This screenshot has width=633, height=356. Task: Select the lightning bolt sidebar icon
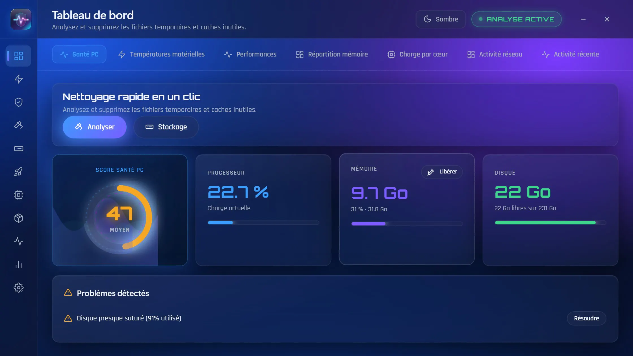coord(18,79)
